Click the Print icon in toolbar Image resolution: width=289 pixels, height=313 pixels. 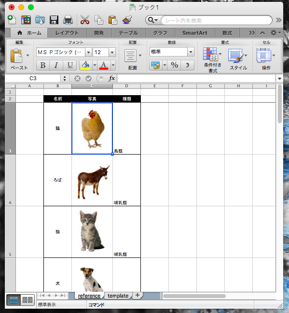click(68, 20)
